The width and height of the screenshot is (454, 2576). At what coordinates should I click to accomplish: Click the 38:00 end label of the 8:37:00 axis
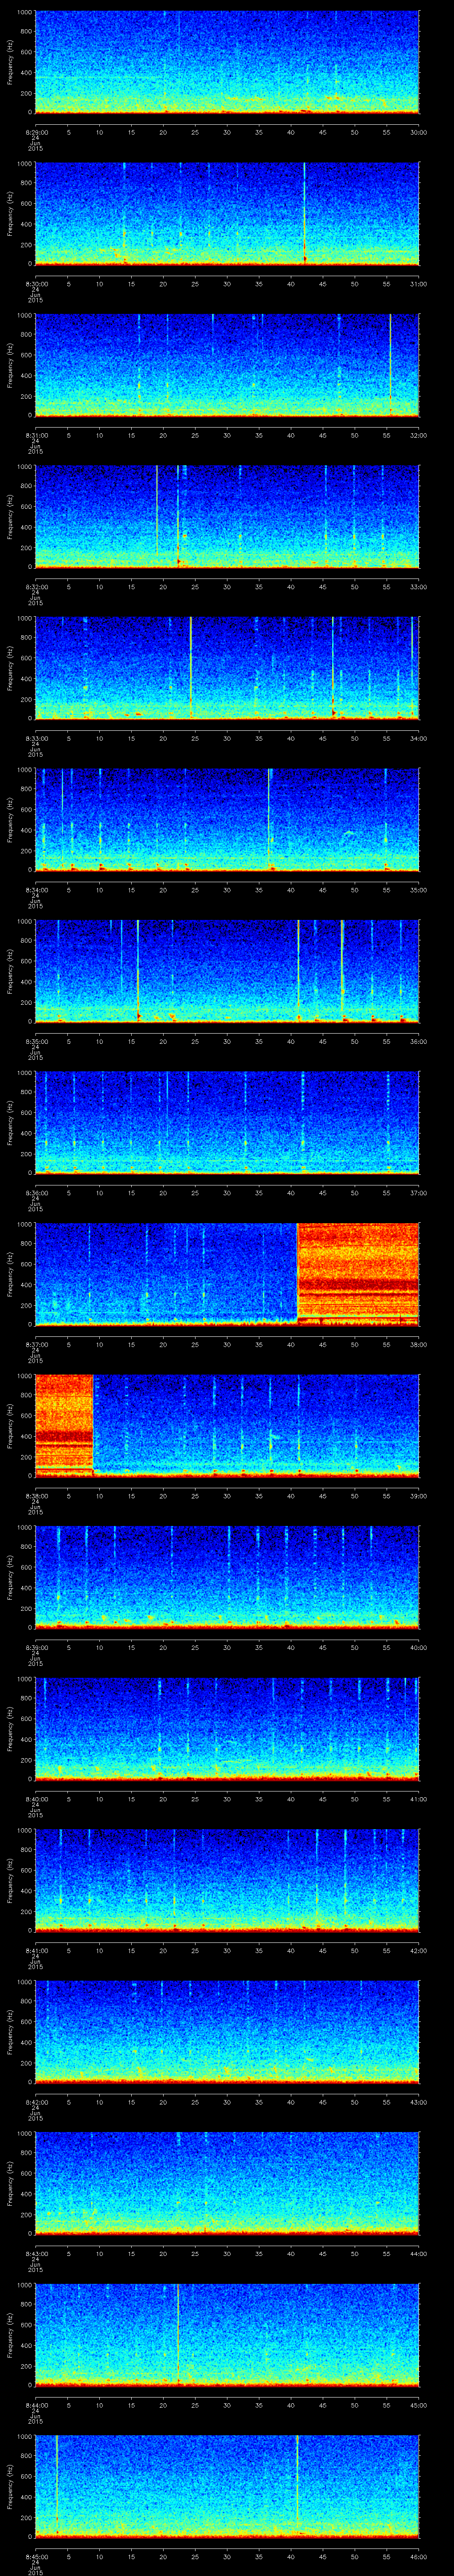click(419, 1345)
